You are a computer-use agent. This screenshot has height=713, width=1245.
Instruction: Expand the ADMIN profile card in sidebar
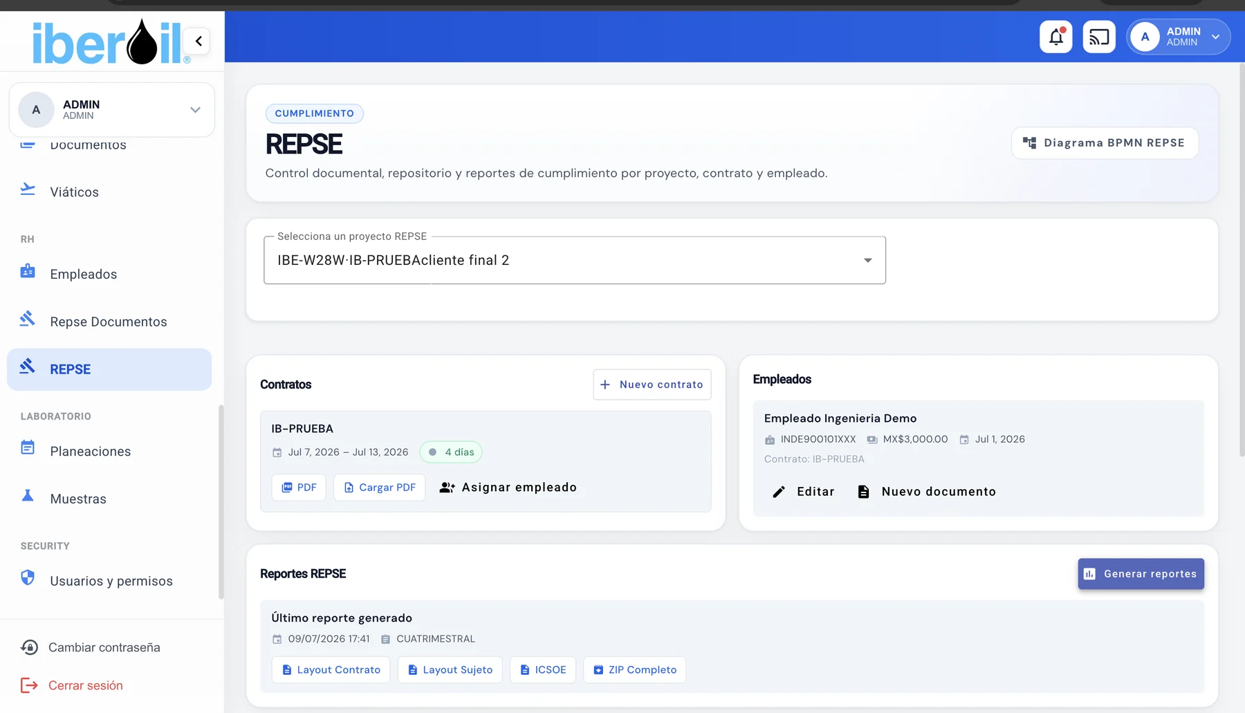point(111,110)
